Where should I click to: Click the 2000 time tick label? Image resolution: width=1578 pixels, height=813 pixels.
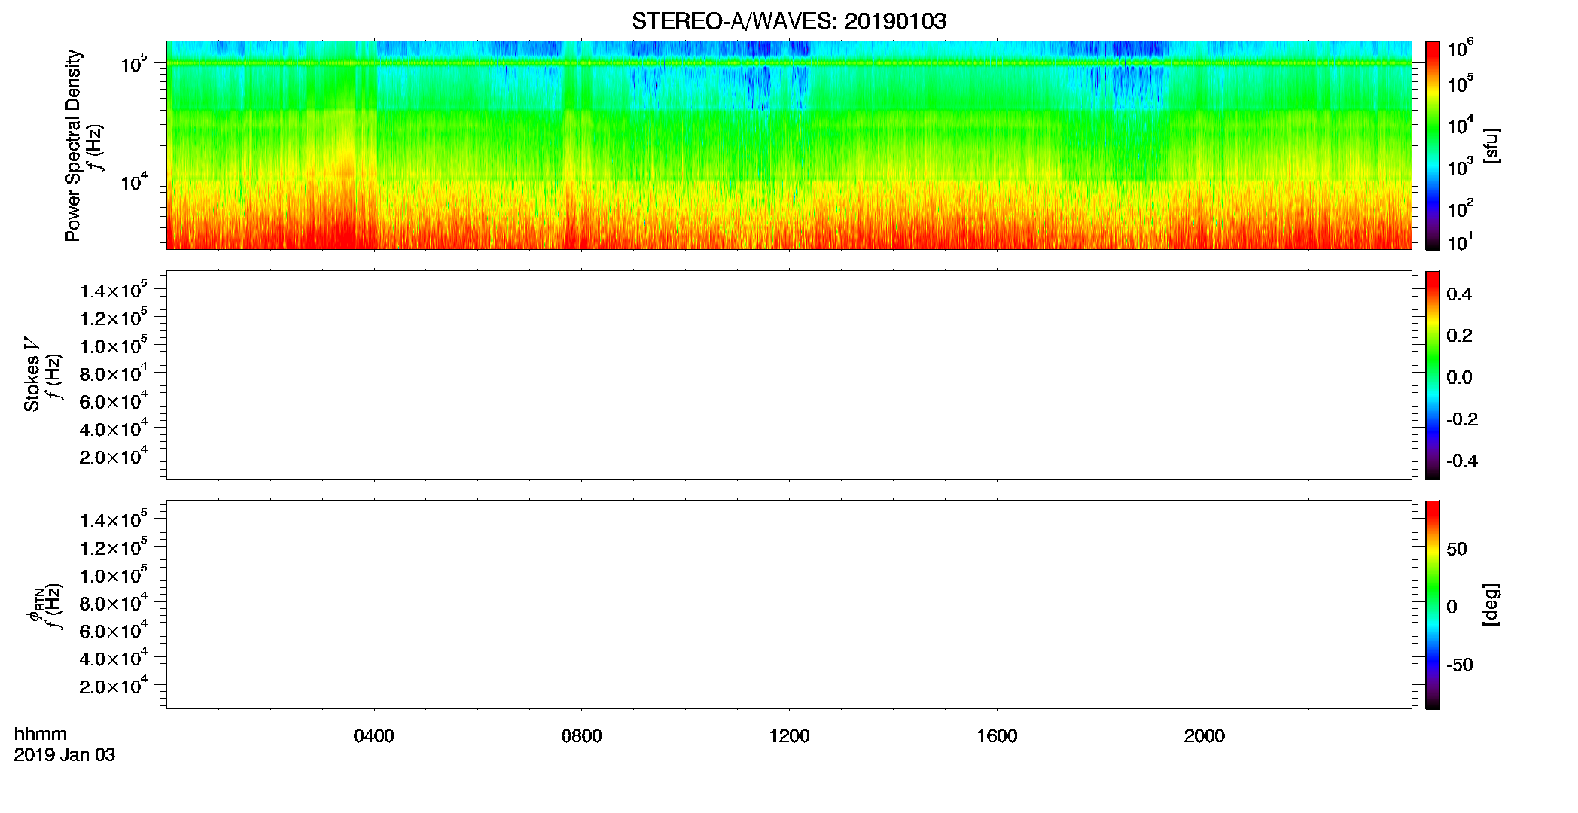pyautogui.click(x=1204, y=736)
